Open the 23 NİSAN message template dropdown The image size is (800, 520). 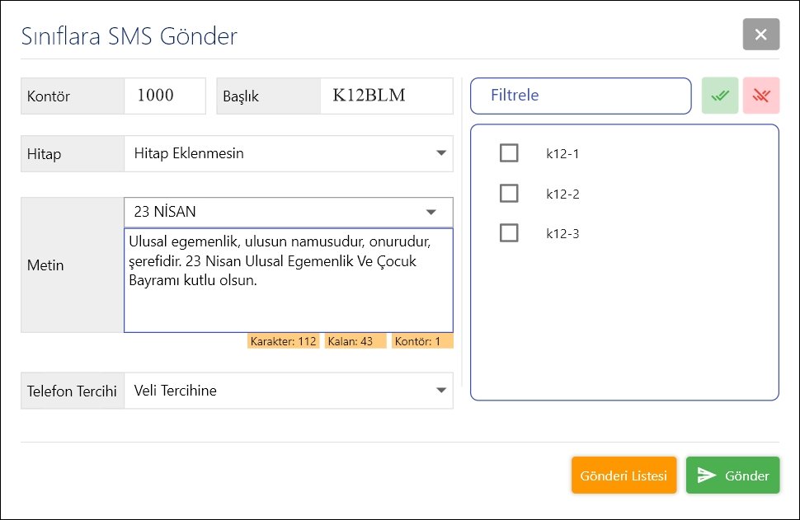click(289, 212)
